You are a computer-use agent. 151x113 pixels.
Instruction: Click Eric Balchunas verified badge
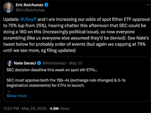coord(46,5)
